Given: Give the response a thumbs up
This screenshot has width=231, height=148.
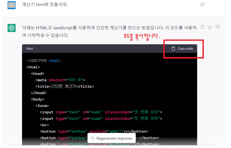Looking at the screenshot, I should [x=210, y=27].
